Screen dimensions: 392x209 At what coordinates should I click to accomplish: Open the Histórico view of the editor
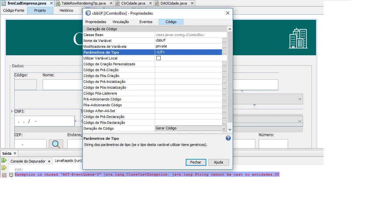pos(66,10)
